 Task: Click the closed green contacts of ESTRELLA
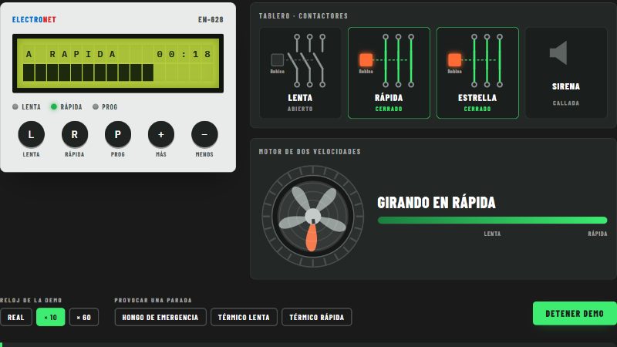click(487, 61)
